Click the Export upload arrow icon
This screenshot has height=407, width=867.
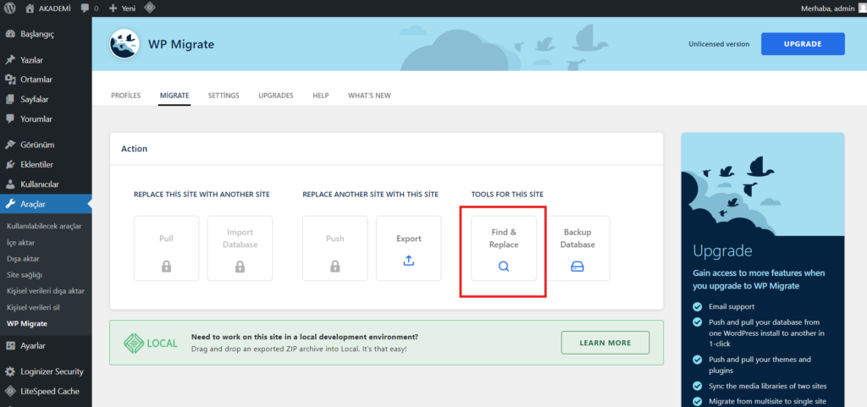(x=409, y=261)
